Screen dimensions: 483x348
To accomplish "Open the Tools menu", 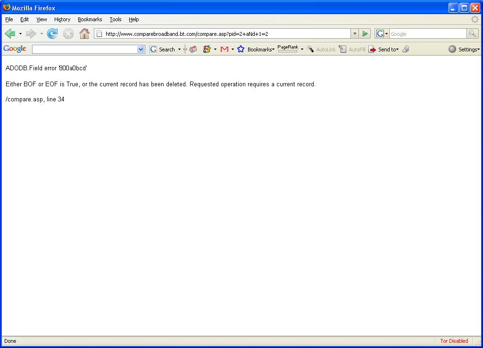I will pyautogui.click(x=116, y=19).
